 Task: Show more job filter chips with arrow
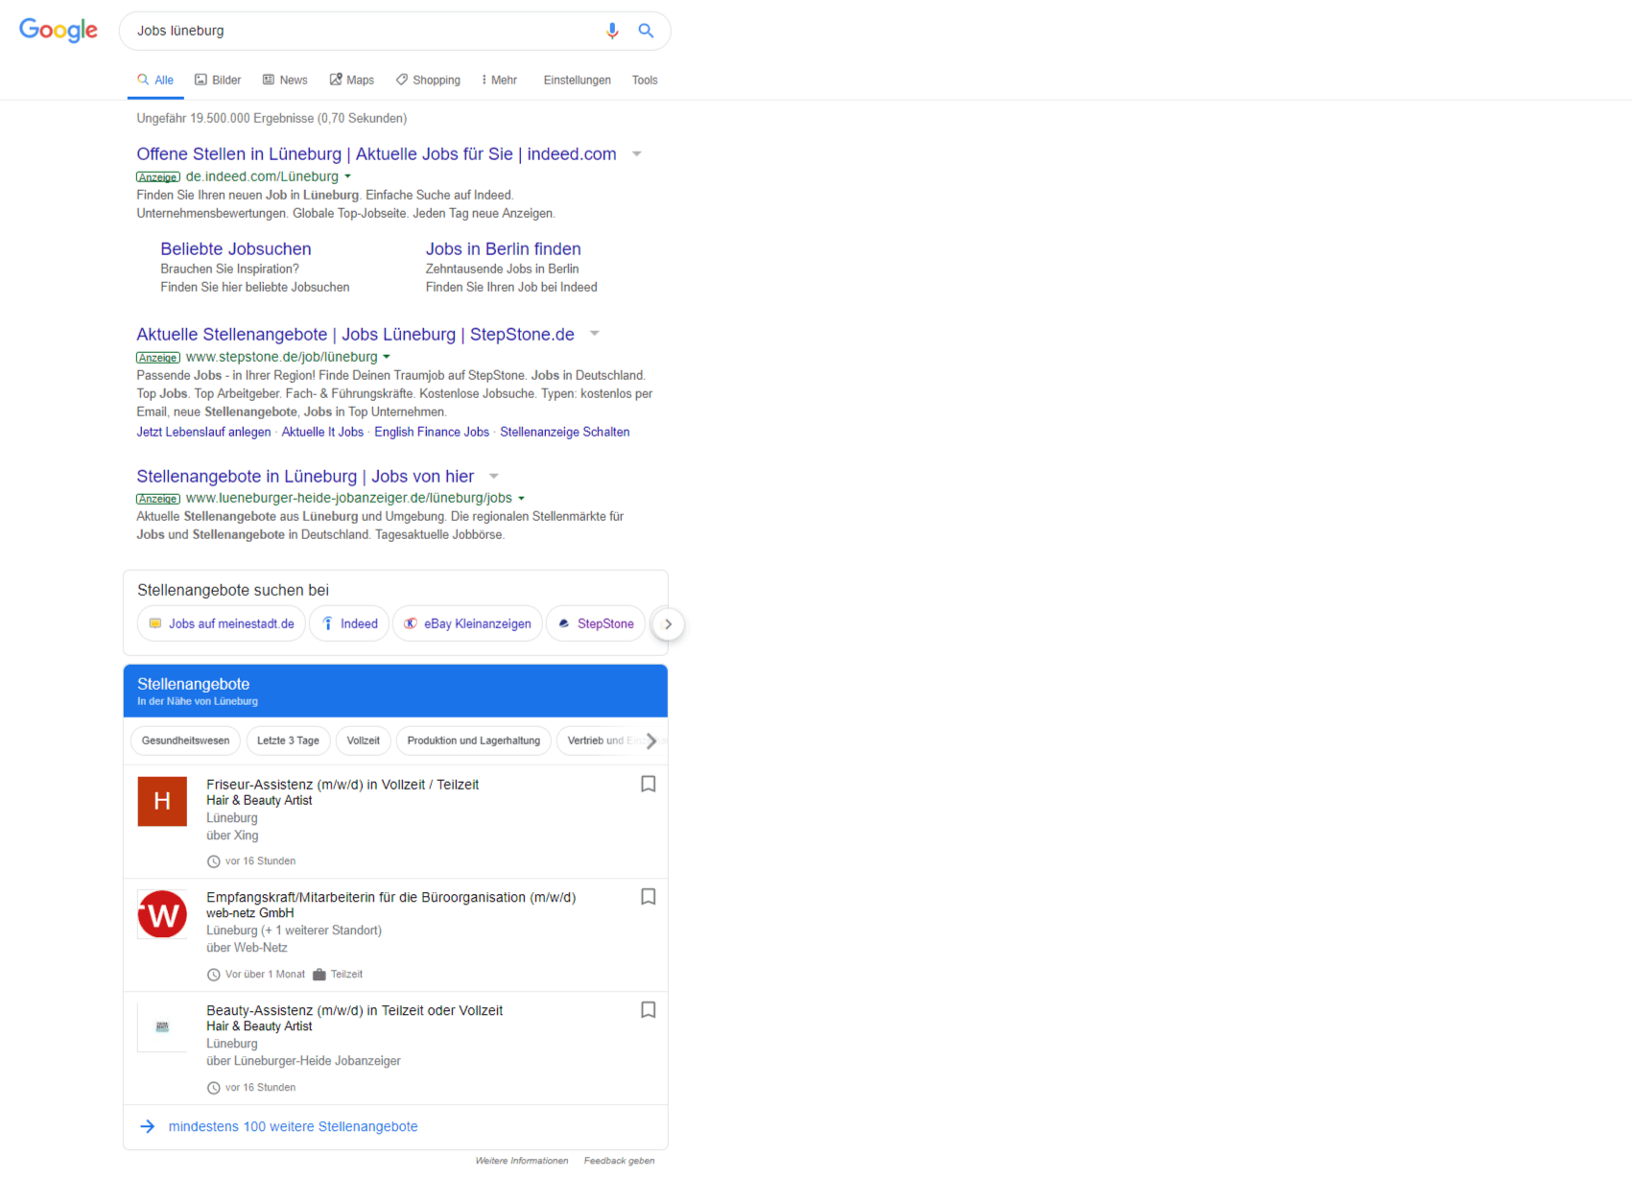tap(651, 741)
